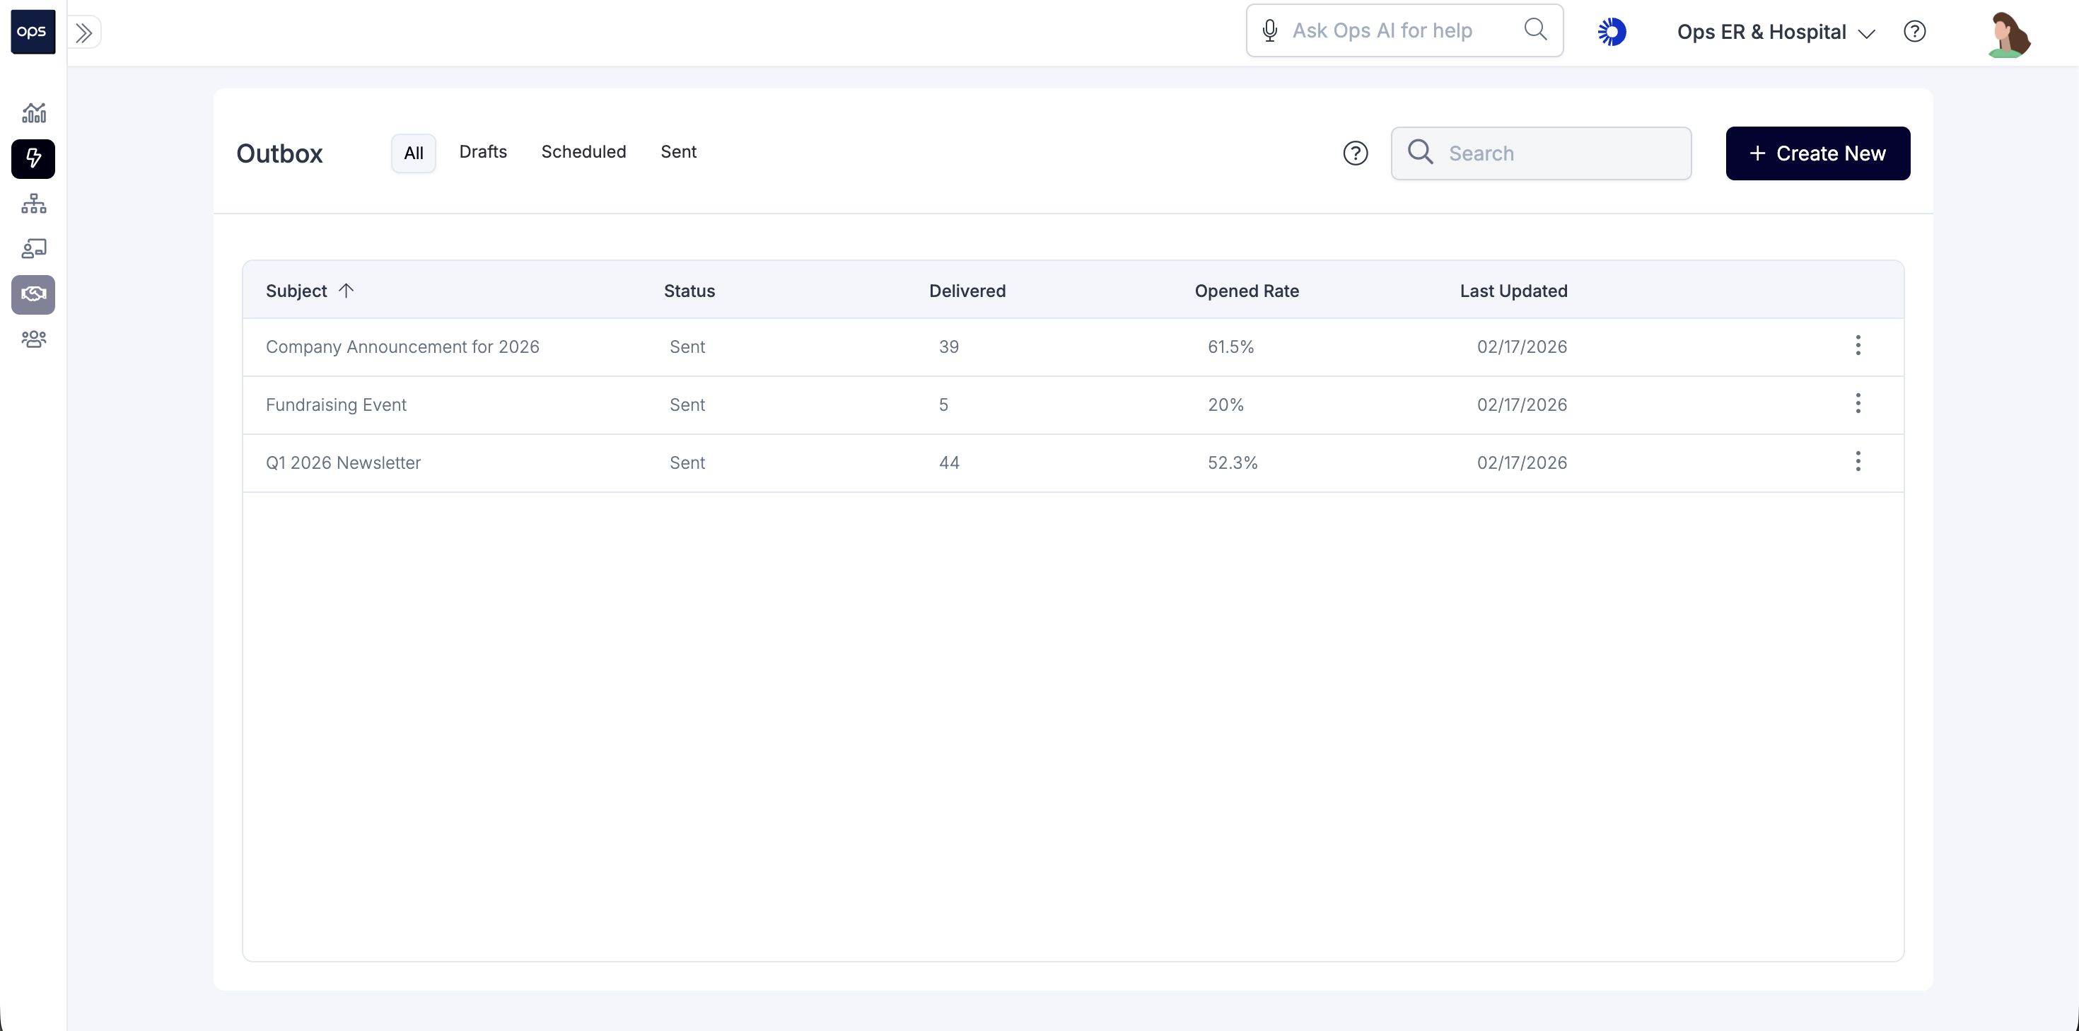Switch to the Scheduled tab
Viewport: 2079px width, 1031px height.
(583, 152)
